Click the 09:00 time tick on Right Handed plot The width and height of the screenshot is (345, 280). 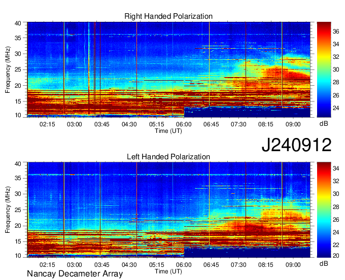click(x=293, y=124)
